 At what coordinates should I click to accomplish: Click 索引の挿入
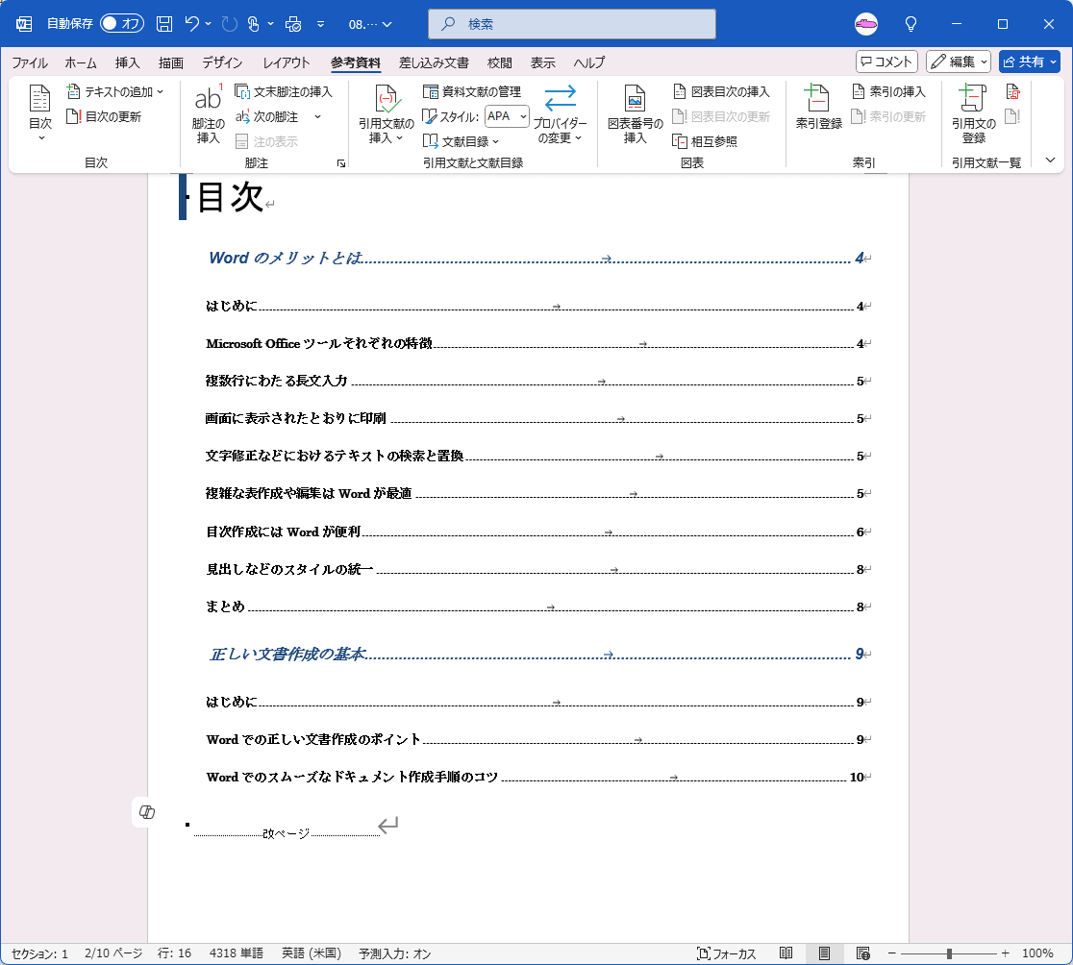coord(889,91)
